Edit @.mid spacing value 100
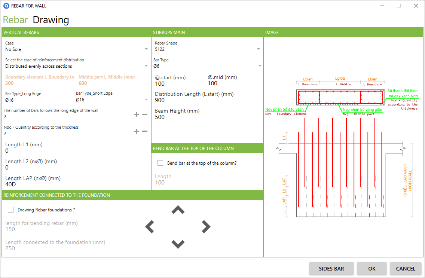Image resolution: width=425 pixels, height=278 pixels. [234, 83]
